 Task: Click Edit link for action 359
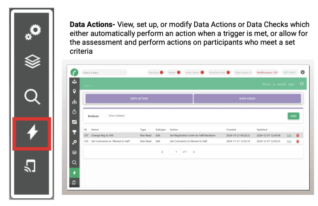point(289,141)
